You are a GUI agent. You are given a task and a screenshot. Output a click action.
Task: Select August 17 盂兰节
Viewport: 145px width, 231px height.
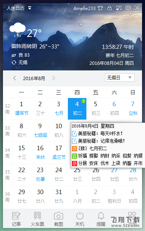pos(59,153)
